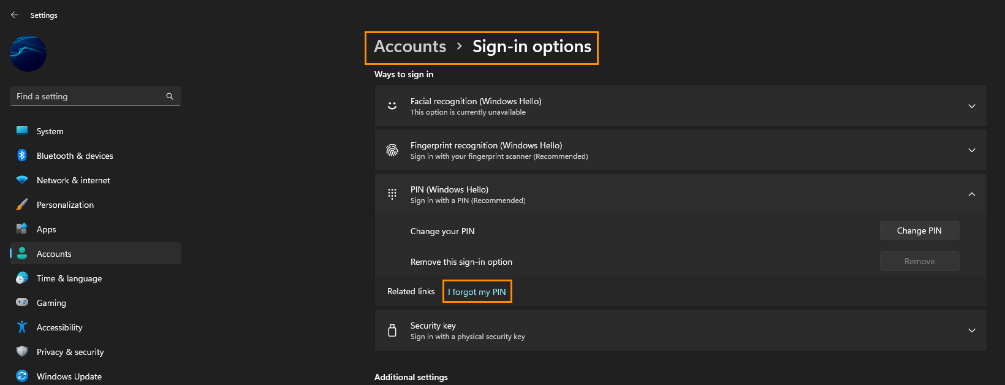Click the Windows Update refresh icon
Screen dimensions: 1005x385
(x=22, y=376)
